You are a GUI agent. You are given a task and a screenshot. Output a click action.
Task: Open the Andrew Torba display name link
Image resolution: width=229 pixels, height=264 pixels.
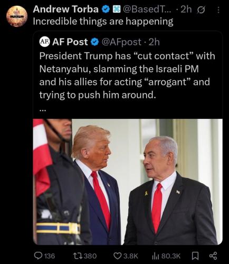(65, 9)
